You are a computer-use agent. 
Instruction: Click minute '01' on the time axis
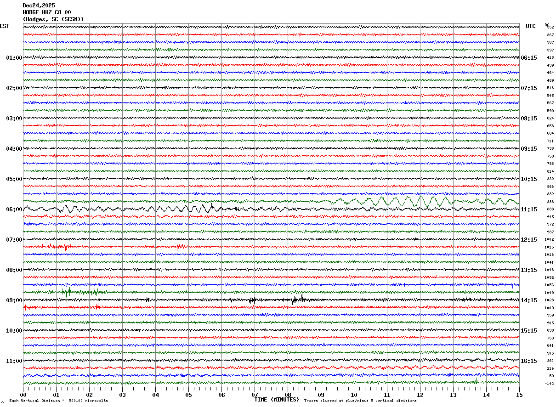tap(56, 395)
